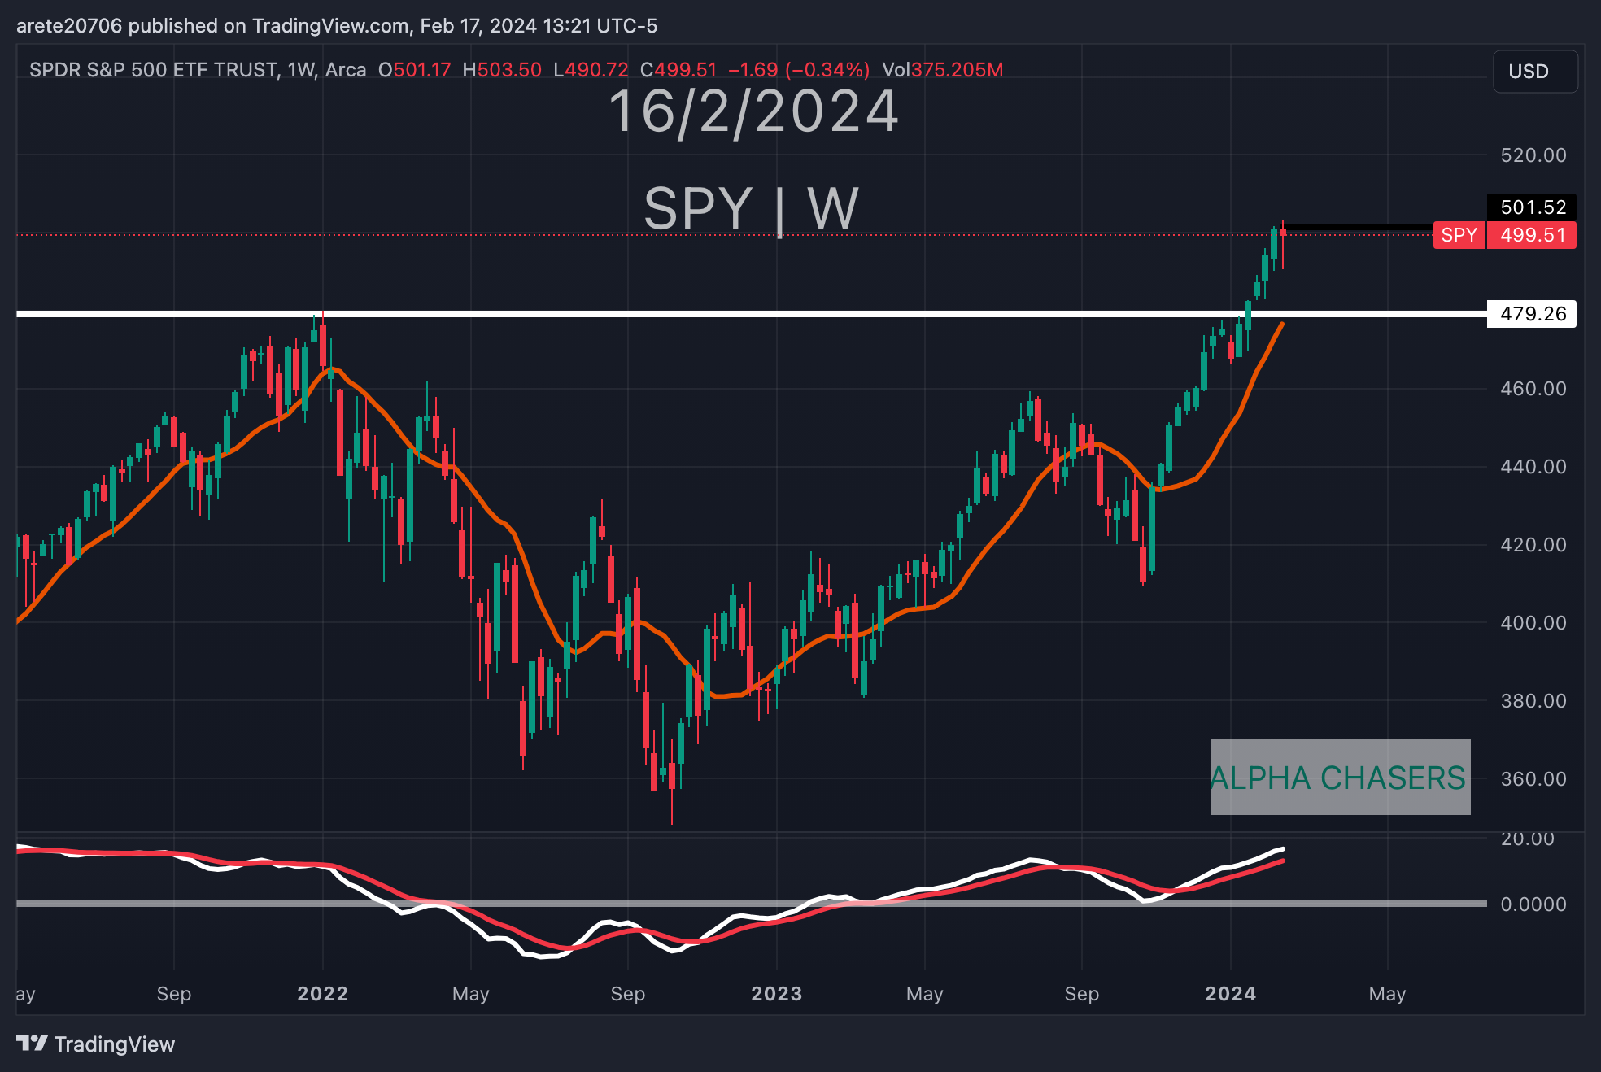Viewport: 1601px width, 1072px height.
Task: Click the 0.0000 indicator axis label
Action: tap(1533, 904)
